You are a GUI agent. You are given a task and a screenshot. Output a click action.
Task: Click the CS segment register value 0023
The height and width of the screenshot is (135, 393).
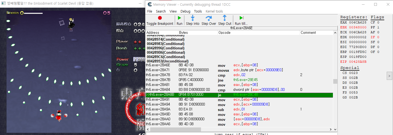(x=353, y=73)
